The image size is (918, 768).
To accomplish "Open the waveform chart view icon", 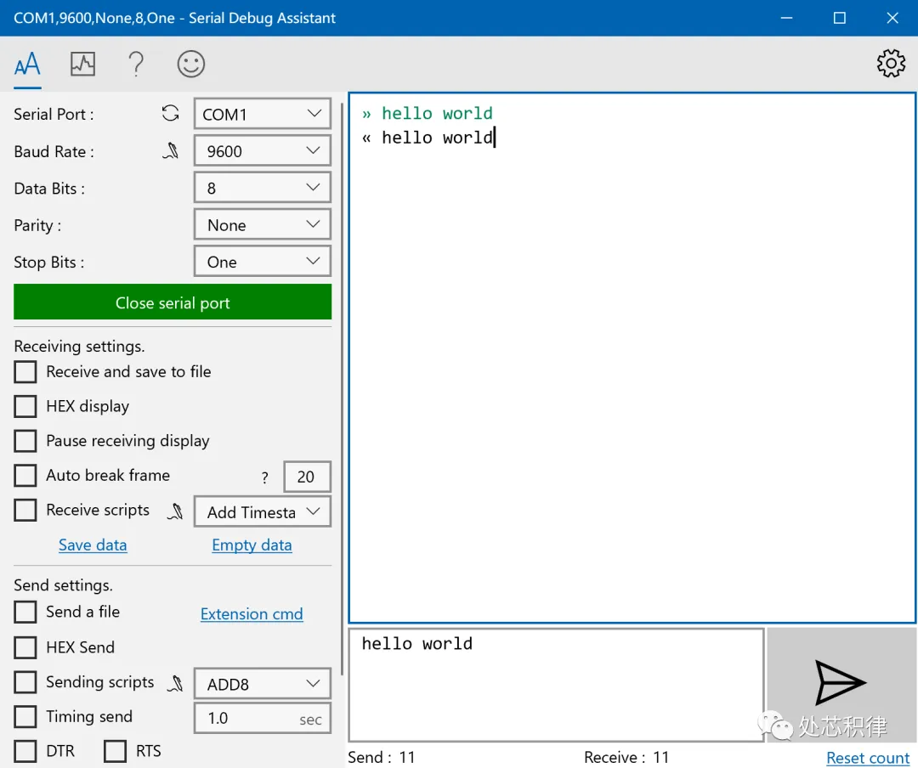I will coord(82,64).
